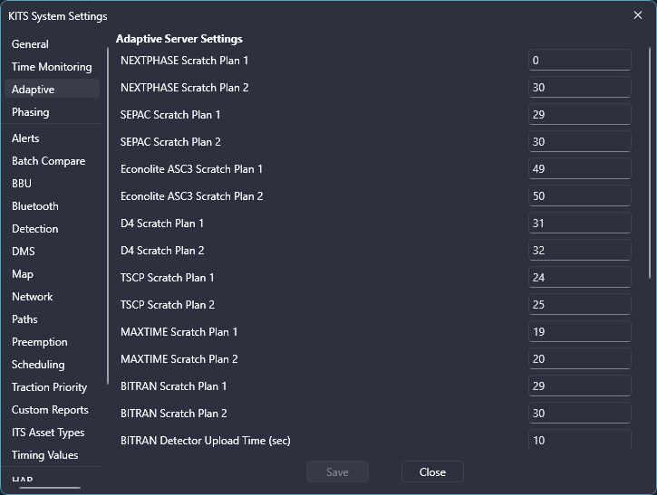The image size is (657, 495).
Task: Focus TSCP Scratch Plan 2 field
Action: (x=579, y=304)
